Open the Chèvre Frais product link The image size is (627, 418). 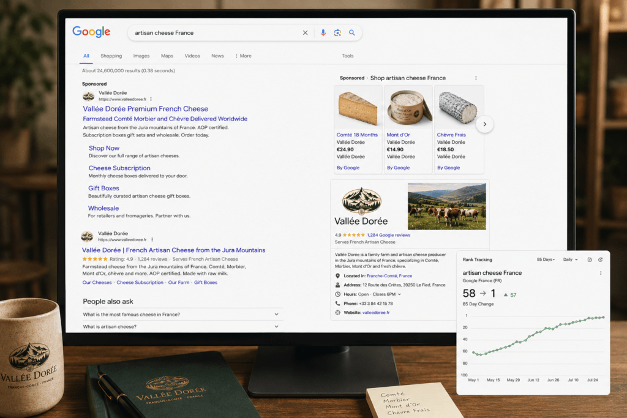tap(451, 135)
